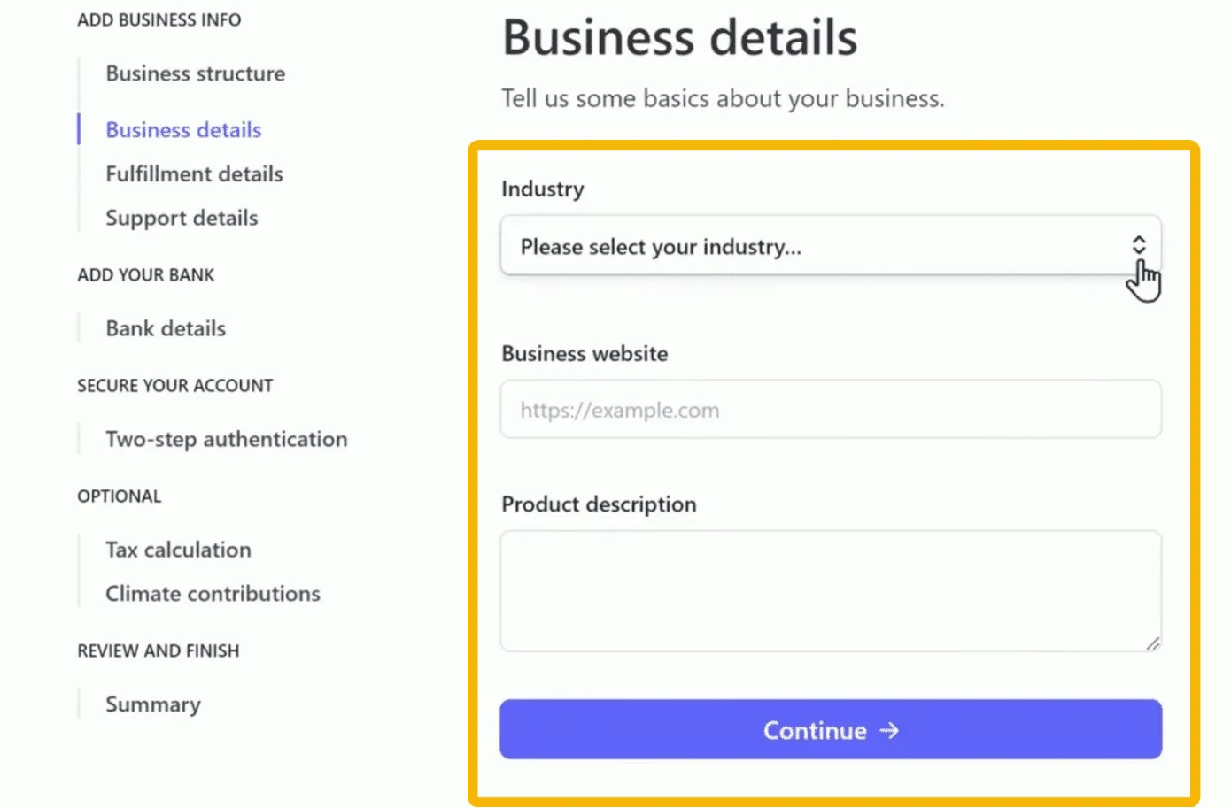Go to Business structure step
Image resolution: width=1231 pixels, height=808 pixels.
coord(195,73)
